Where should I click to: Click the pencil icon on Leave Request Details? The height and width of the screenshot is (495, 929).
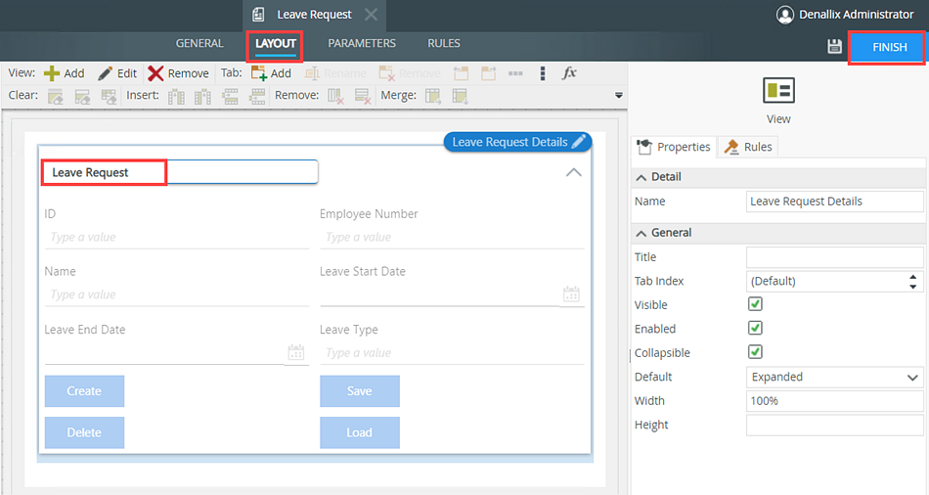coord(580,142)
